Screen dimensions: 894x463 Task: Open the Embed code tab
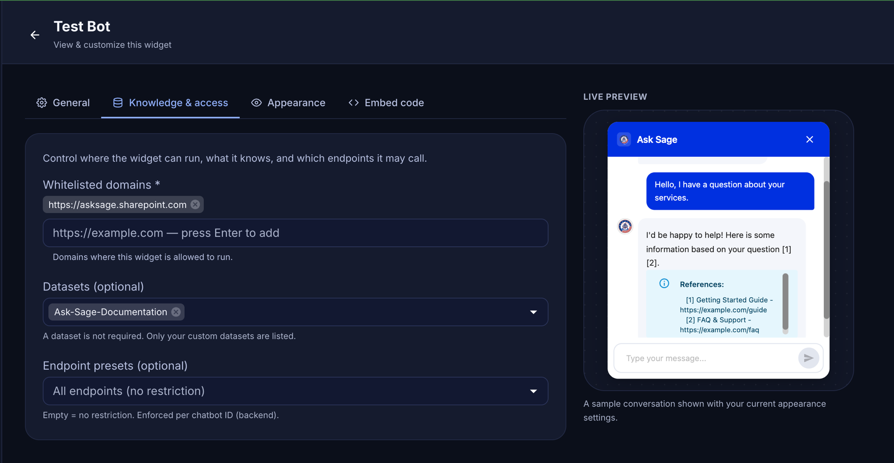pos(386,103)
